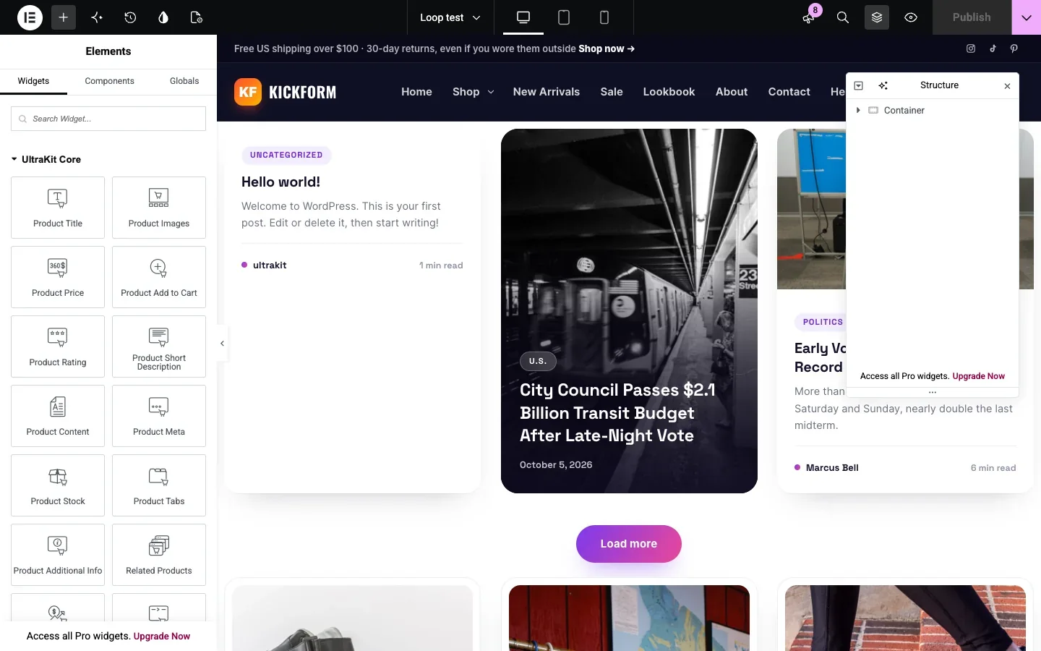Open the City Council transit post thumbnail
The height and width of the screenshot is (651, 1041).
[x=629, y=311]
